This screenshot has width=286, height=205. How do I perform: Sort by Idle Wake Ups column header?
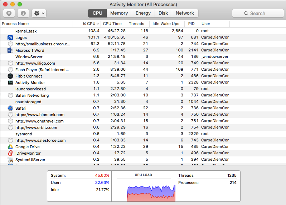coord(167,24)
